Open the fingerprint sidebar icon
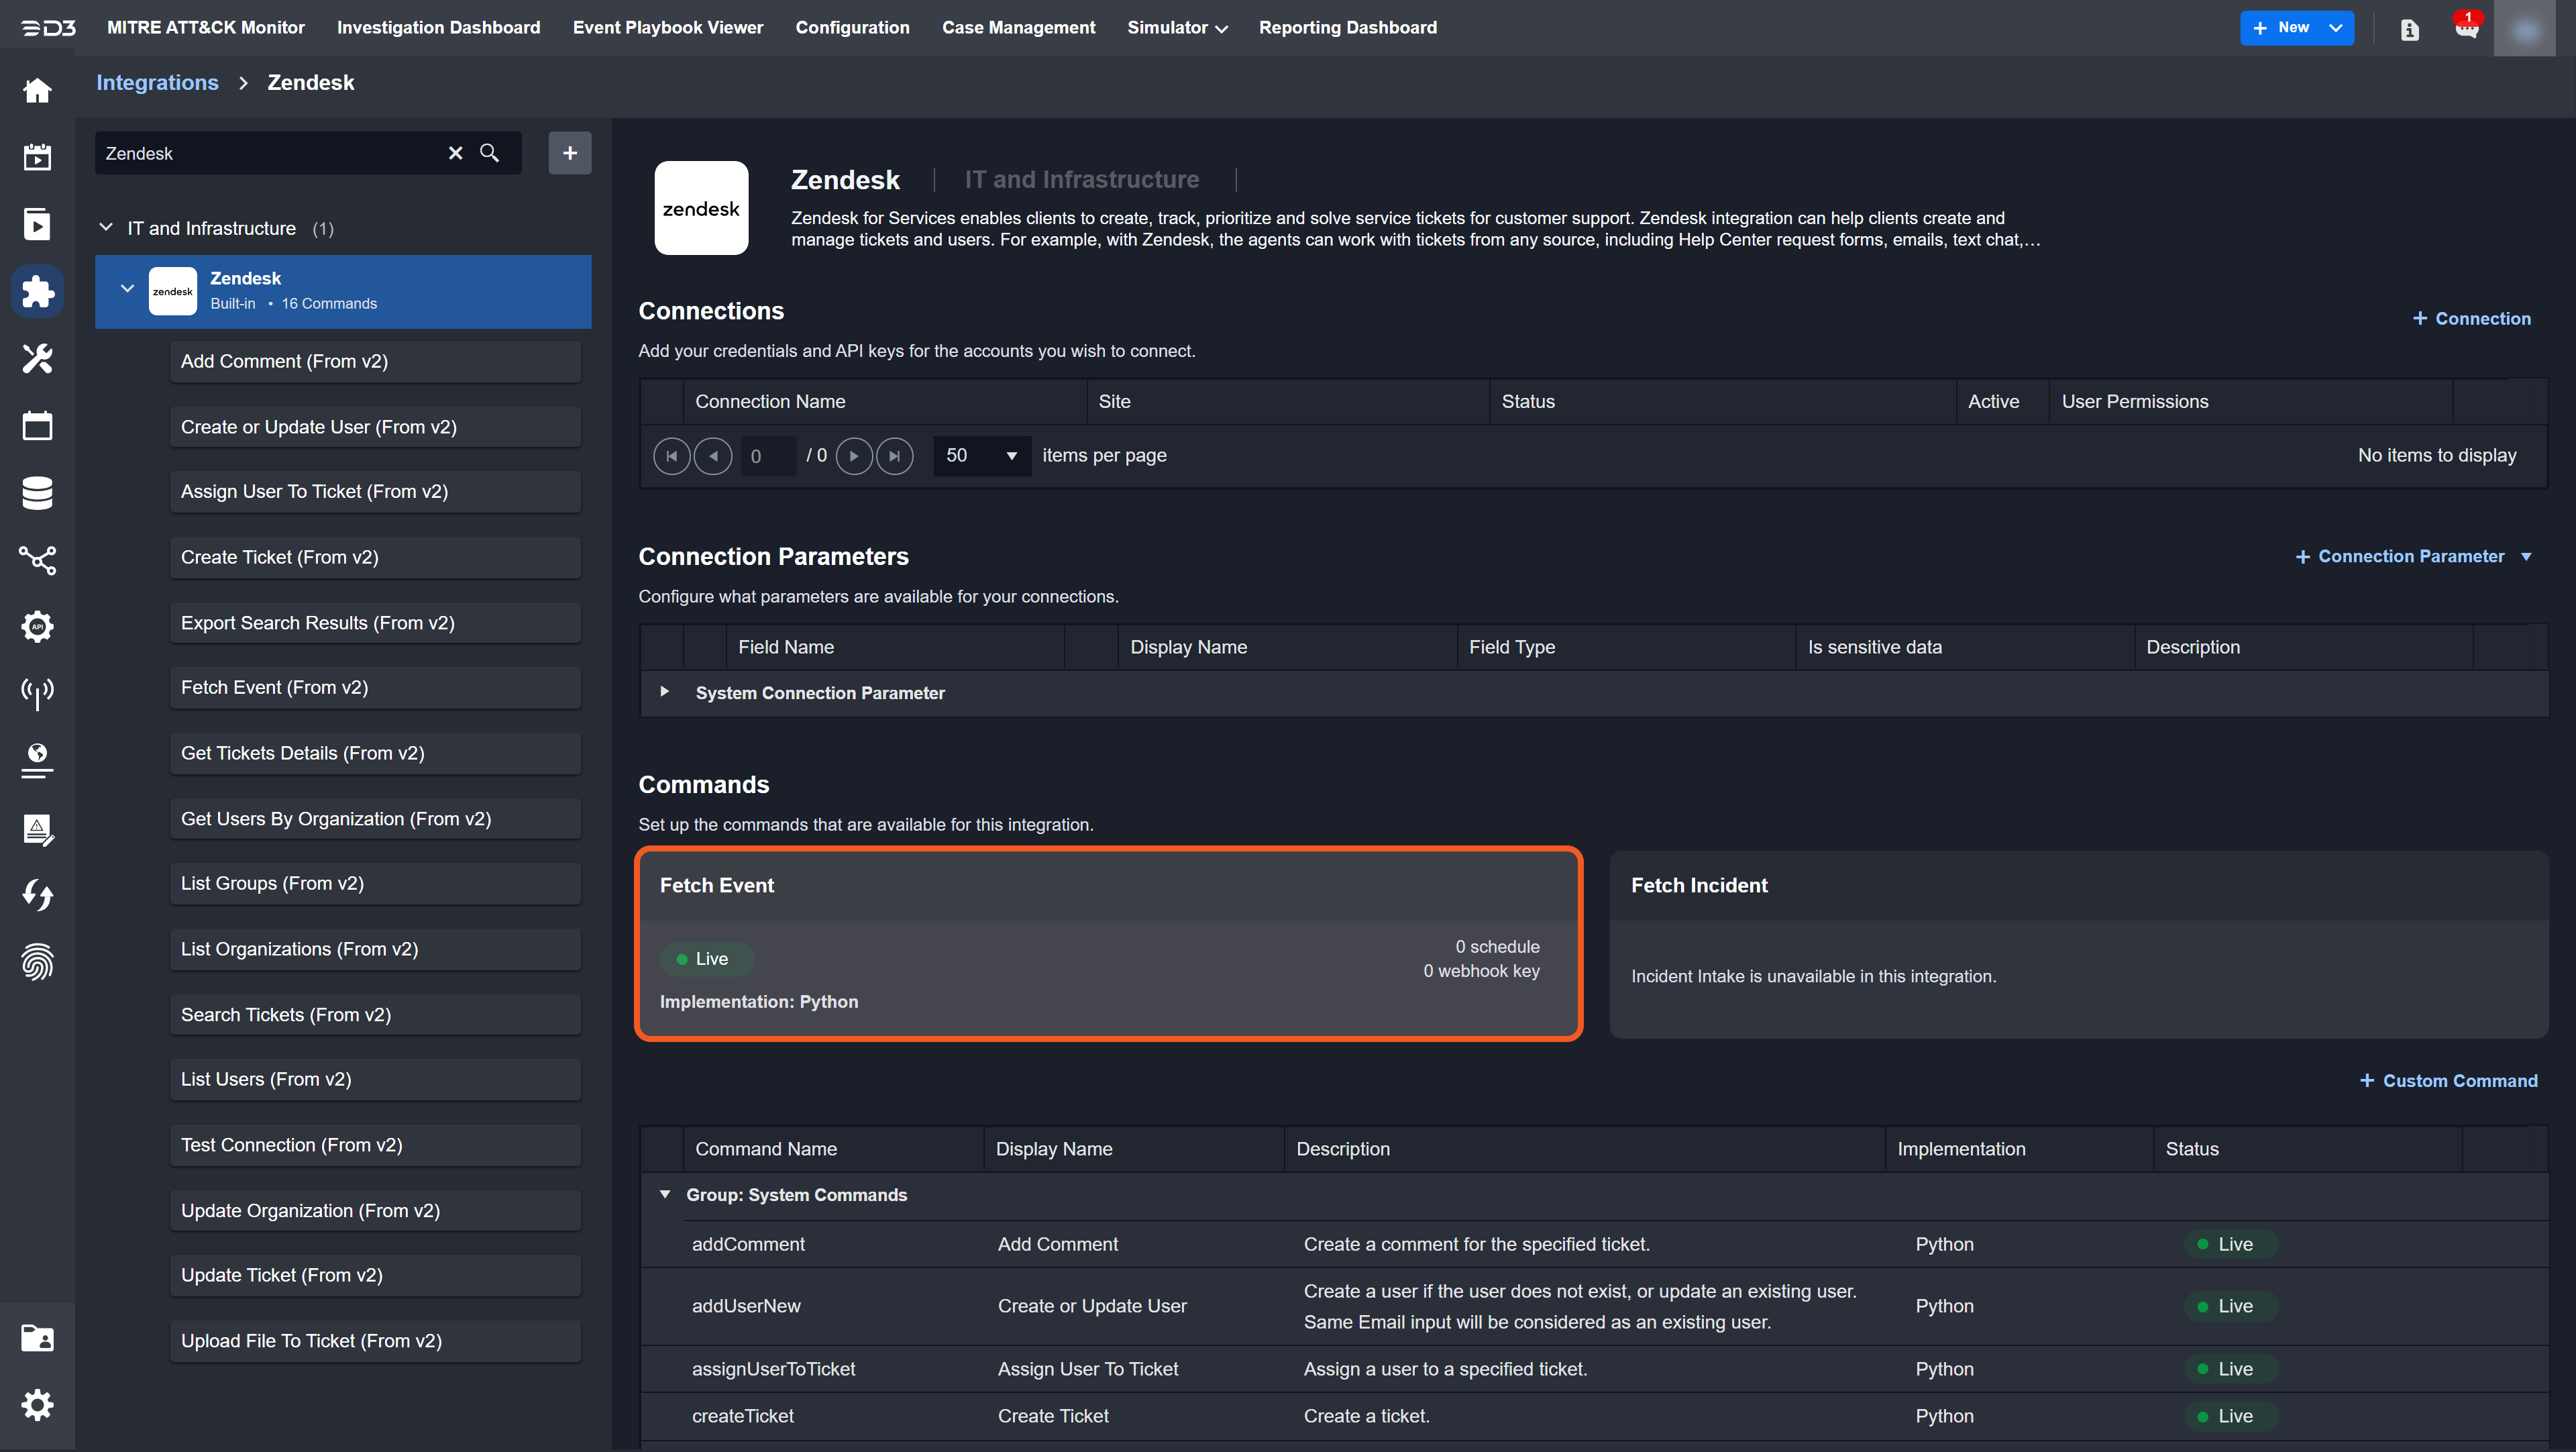 point(37,962)
